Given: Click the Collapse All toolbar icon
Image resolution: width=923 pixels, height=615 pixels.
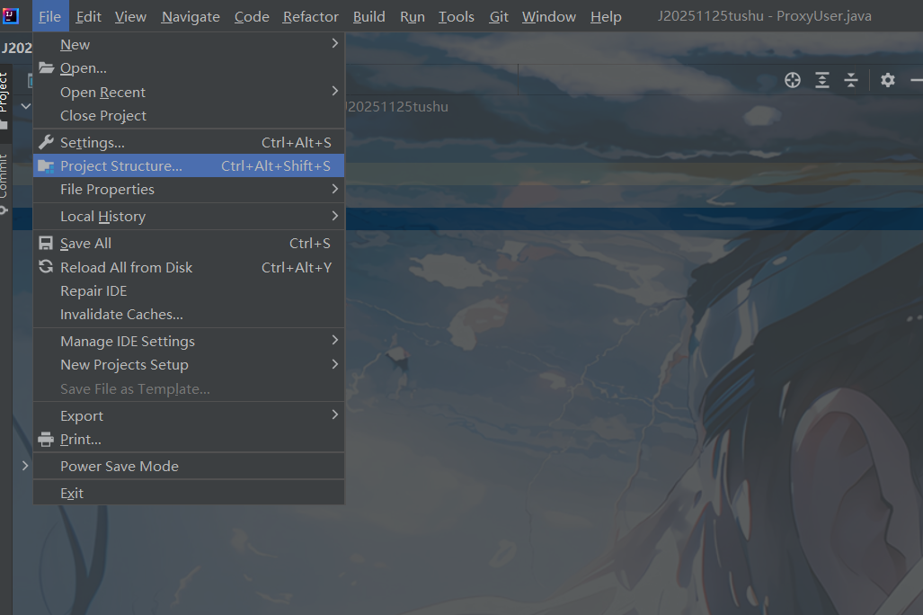Looking at the screenshot, I should pos(851,80).
